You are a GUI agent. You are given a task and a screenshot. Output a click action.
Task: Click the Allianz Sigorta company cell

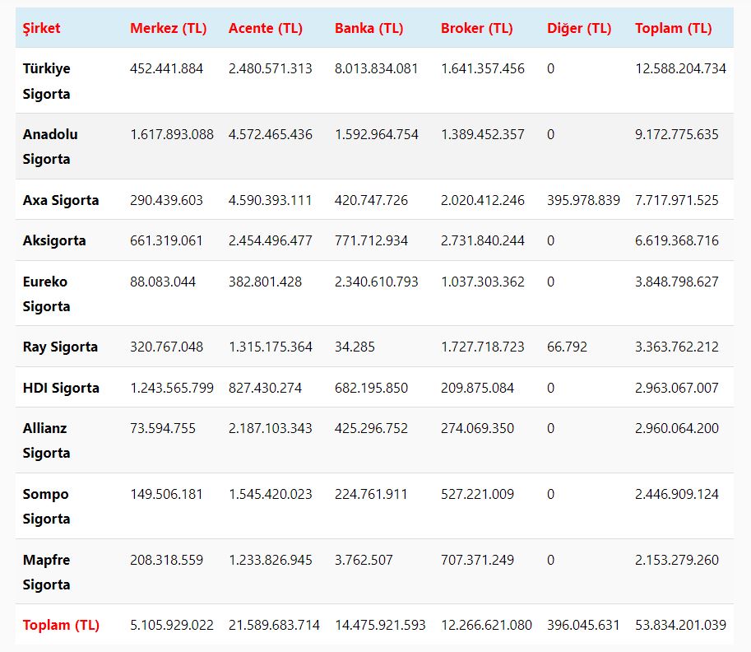(46, 440)
